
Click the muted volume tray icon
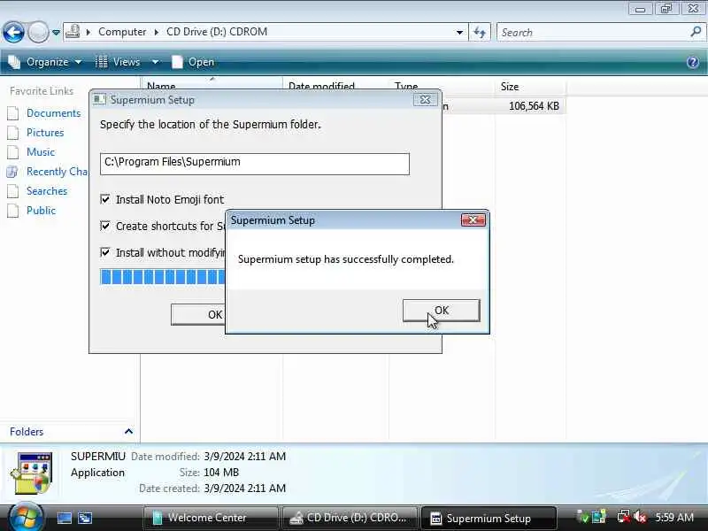[640, 517]
